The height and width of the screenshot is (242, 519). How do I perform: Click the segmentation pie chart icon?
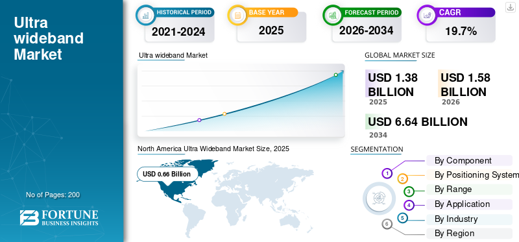coord(379,199)
